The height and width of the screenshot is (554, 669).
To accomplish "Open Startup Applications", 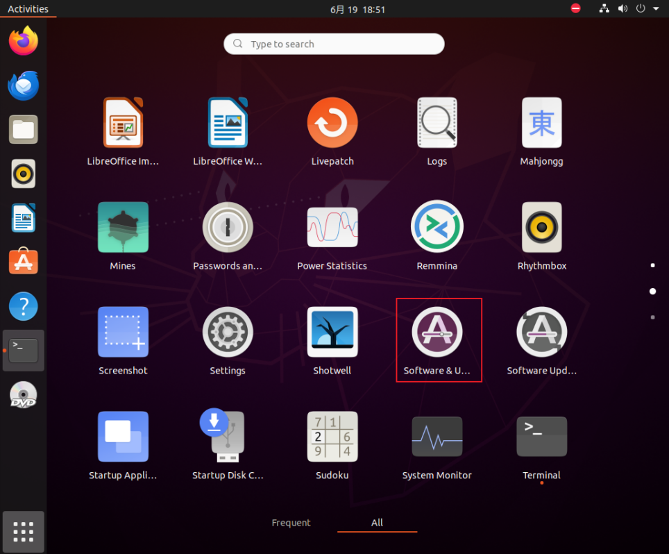I will click(123, 436).
